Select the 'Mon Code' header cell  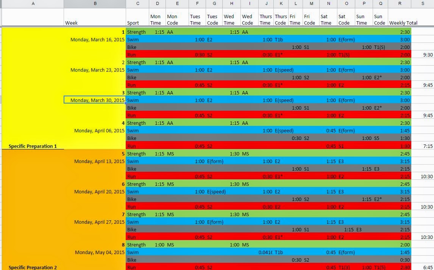[x=177, y=17]
